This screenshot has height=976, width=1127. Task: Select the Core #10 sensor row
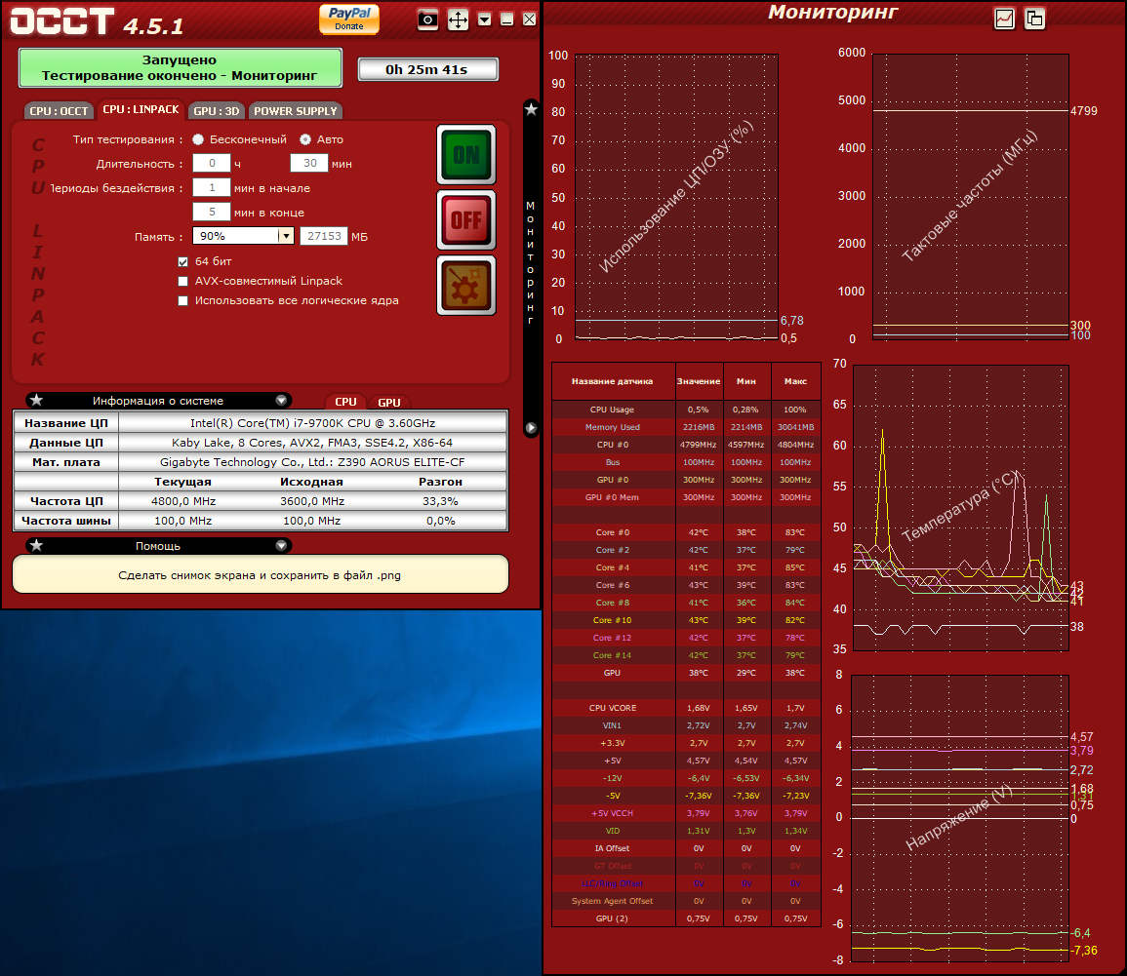pyautogui.click(x=686, y=620)
